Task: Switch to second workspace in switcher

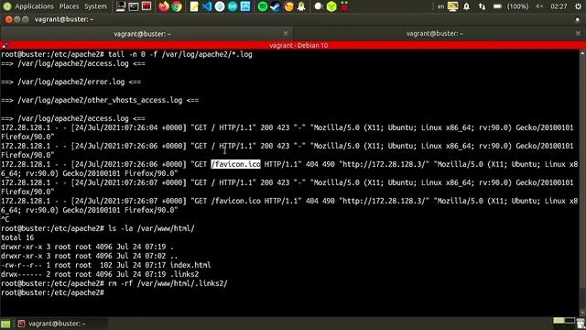Action: 570,320
